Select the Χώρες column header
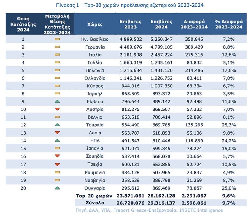Screen dimensions: 251x218 click(x=95, y=24)
